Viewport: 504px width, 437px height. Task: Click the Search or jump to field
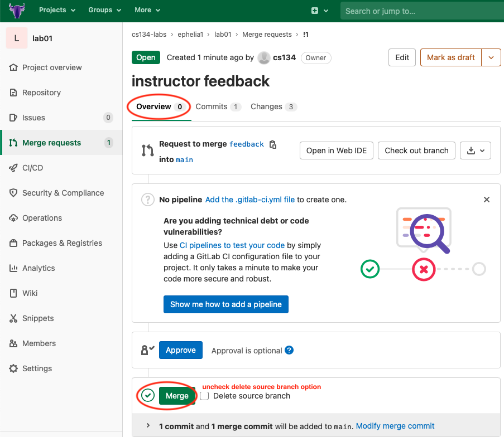tap(422, 11)
